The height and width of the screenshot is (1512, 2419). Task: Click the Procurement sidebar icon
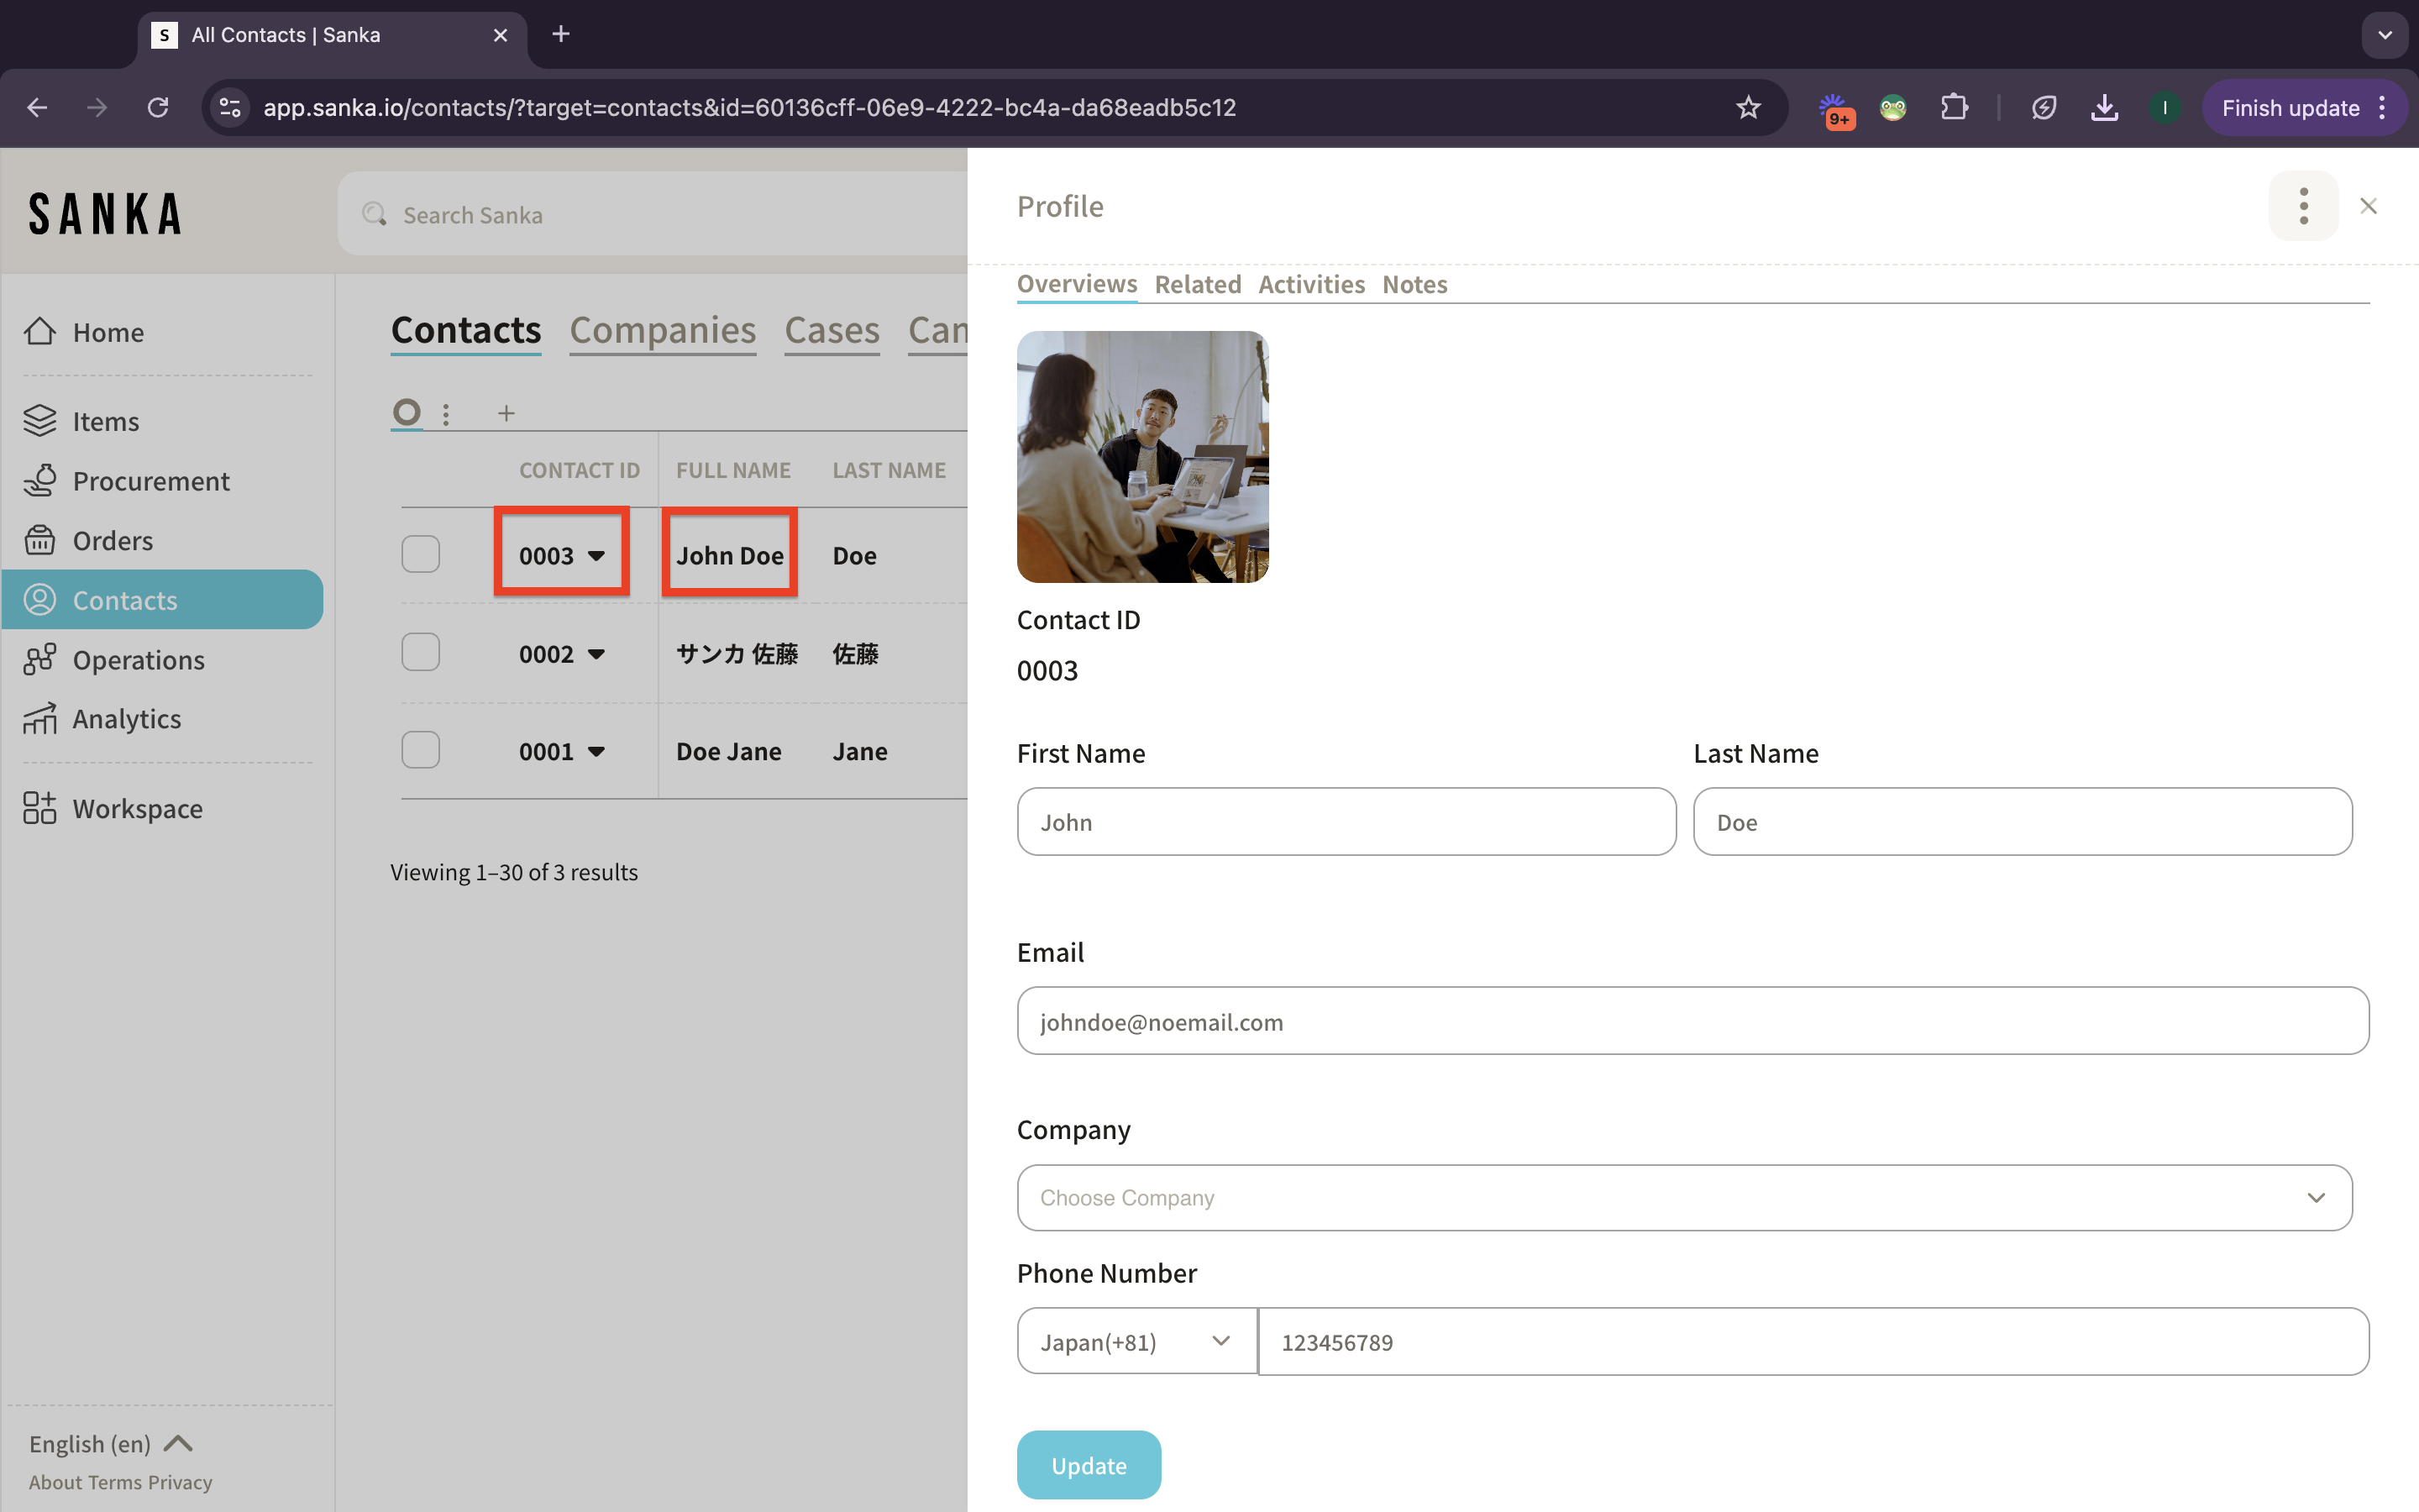pyautogui.click(x=40, y=481)
